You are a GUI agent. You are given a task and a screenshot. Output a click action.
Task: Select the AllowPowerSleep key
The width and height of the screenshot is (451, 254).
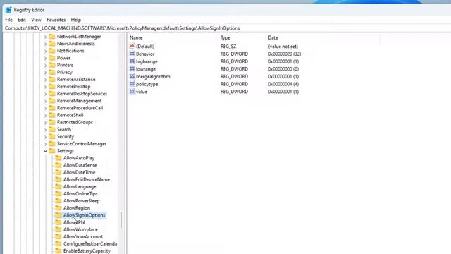click(82, 201)
